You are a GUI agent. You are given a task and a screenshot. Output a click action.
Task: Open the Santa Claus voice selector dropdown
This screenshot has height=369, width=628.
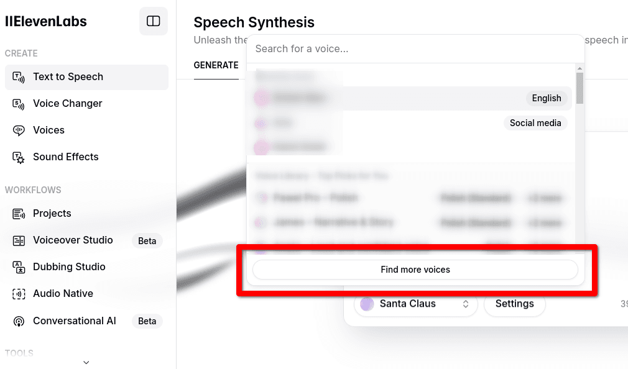416,304
